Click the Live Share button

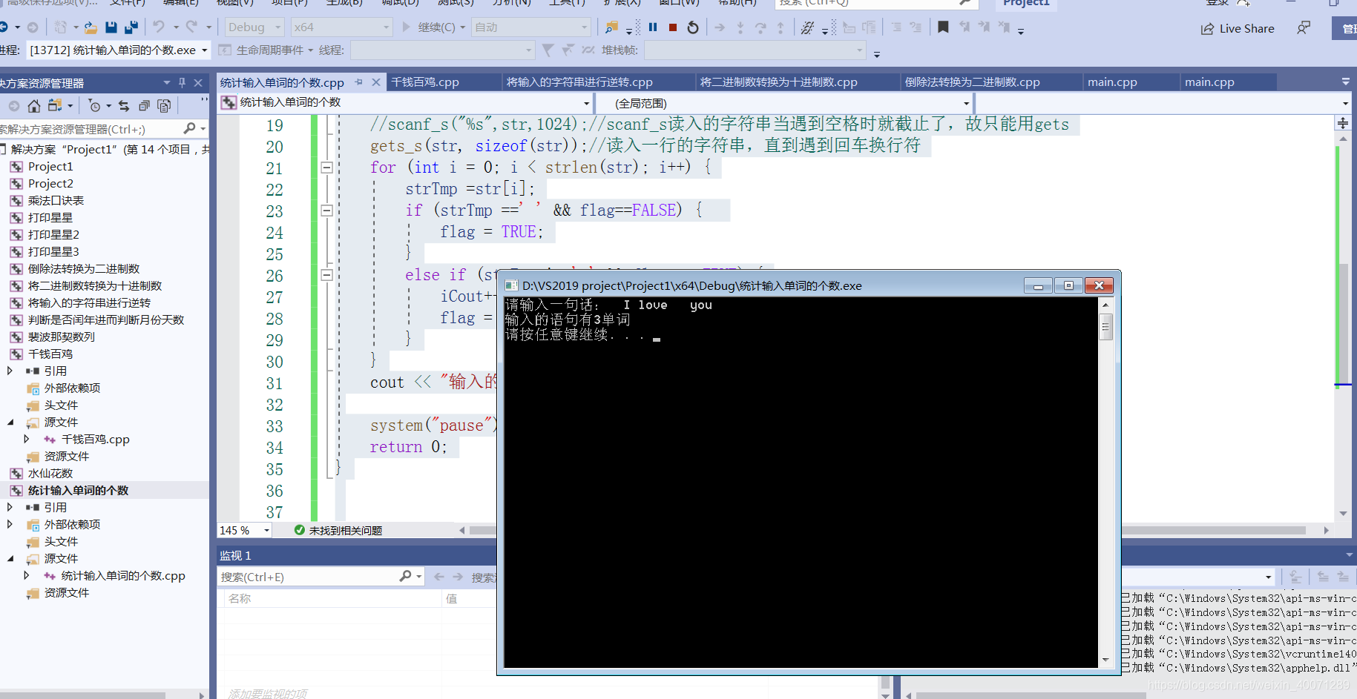coord(1238,28)
